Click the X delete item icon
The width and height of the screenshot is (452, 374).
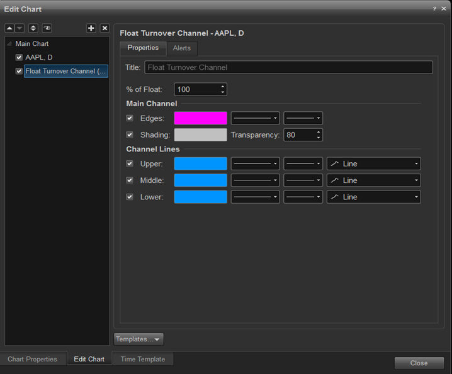point(105,28)
